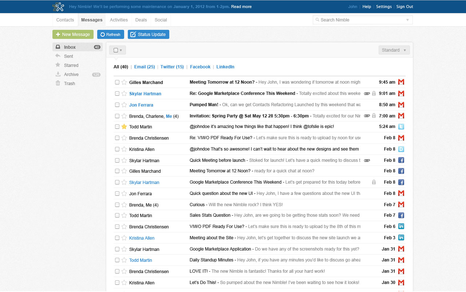
Task: Click the lock icon on the 9:01 am message
Action: 374,93
